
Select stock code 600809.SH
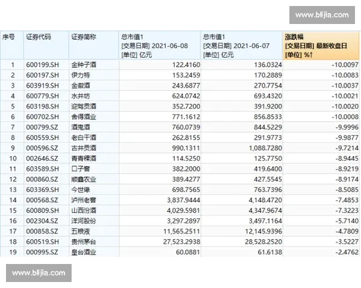[42, 211]
